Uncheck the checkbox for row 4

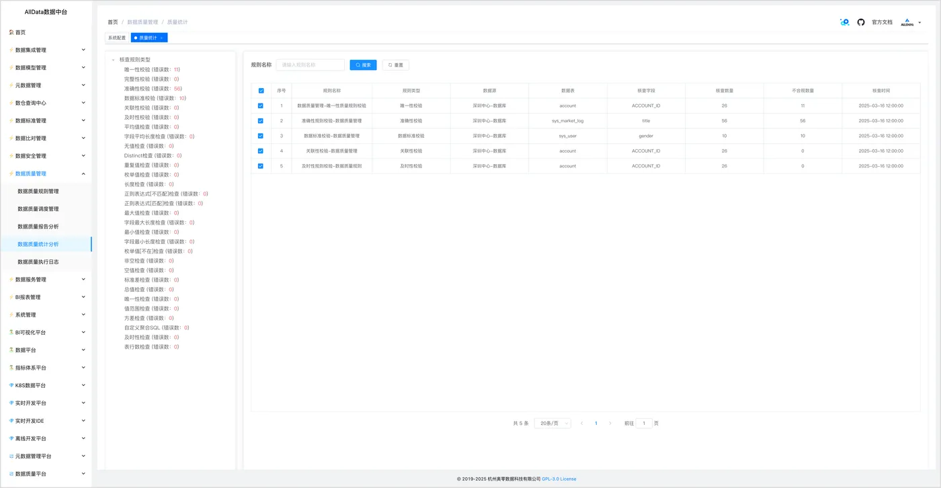pos(261,151)
